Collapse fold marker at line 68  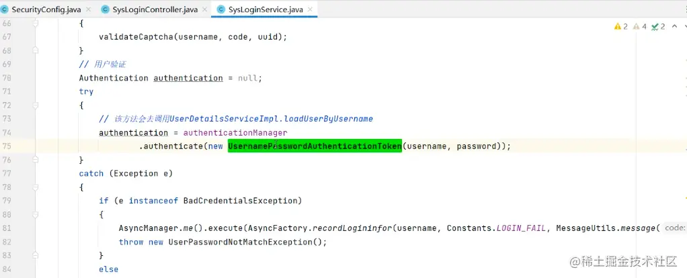click(36, 51)
